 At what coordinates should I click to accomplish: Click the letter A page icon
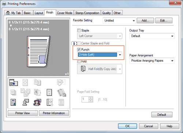(37, 93)
